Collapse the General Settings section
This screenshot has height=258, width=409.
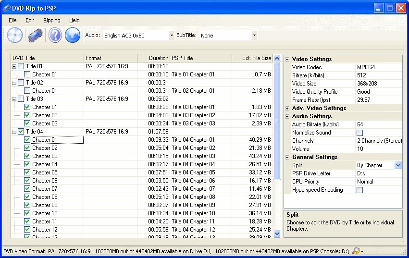(287, 157)
